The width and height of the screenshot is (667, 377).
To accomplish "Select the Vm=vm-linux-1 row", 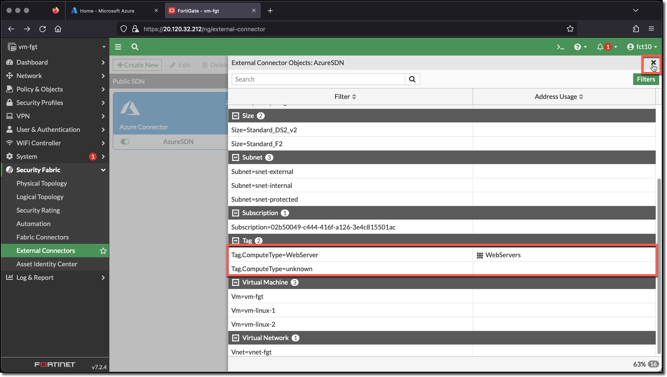I will click(442, 311).
